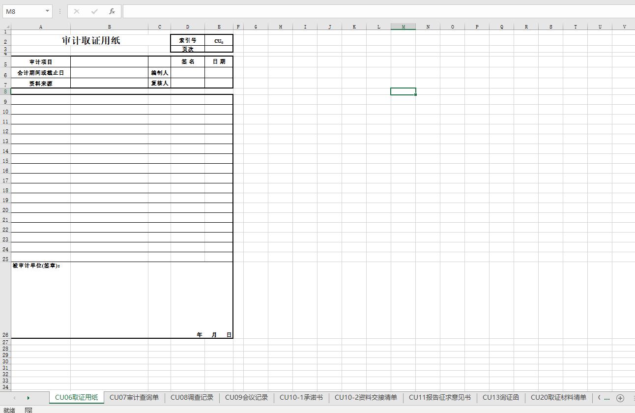This screenshot has width=635, height=413.
Task: Click the 就绪 status bar indicator
Action: coord(9,410)
